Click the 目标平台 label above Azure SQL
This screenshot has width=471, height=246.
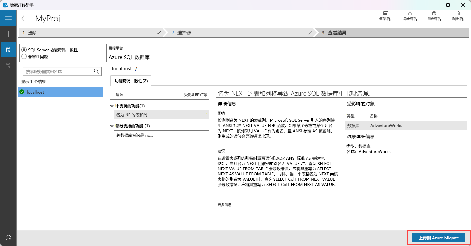pos(116,48)
